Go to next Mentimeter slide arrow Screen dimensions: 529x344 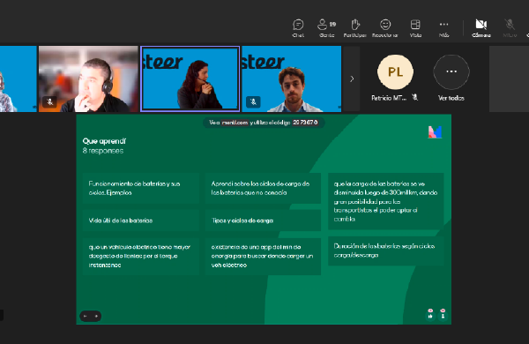(96, 316)
